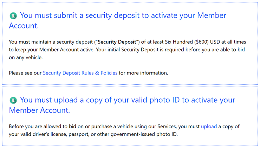Select the 'You must upload a copy' heading
The height and width of the screenshot is (148, 260).
point(122,105)
